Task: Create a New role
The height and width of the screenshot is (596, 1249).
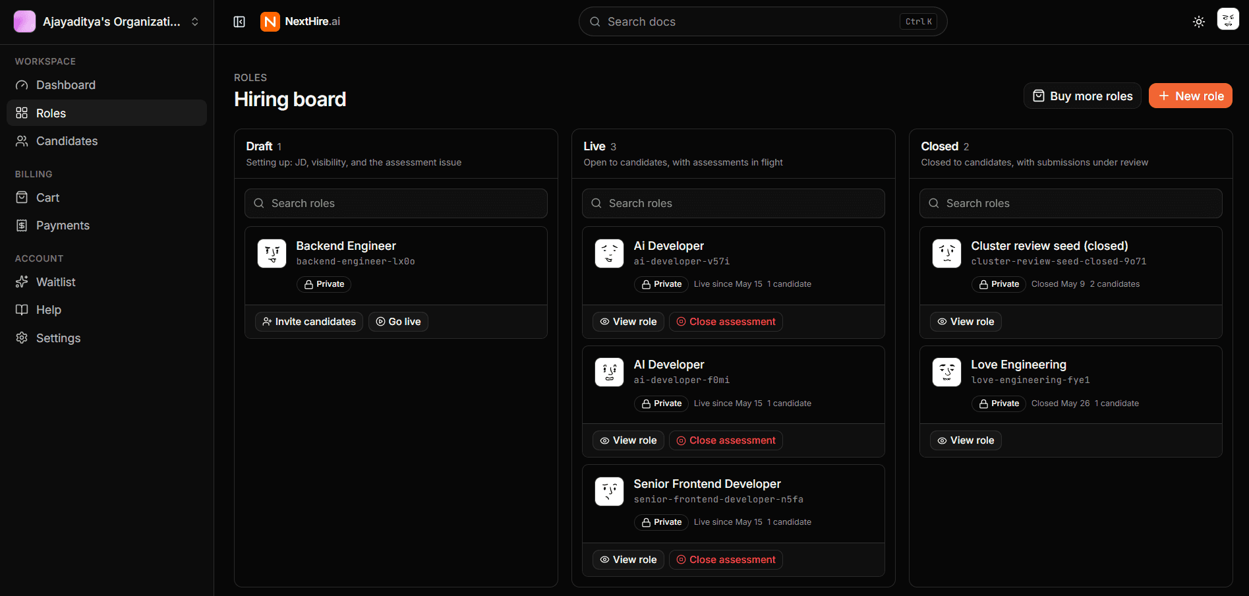Action: (1190, 96)
